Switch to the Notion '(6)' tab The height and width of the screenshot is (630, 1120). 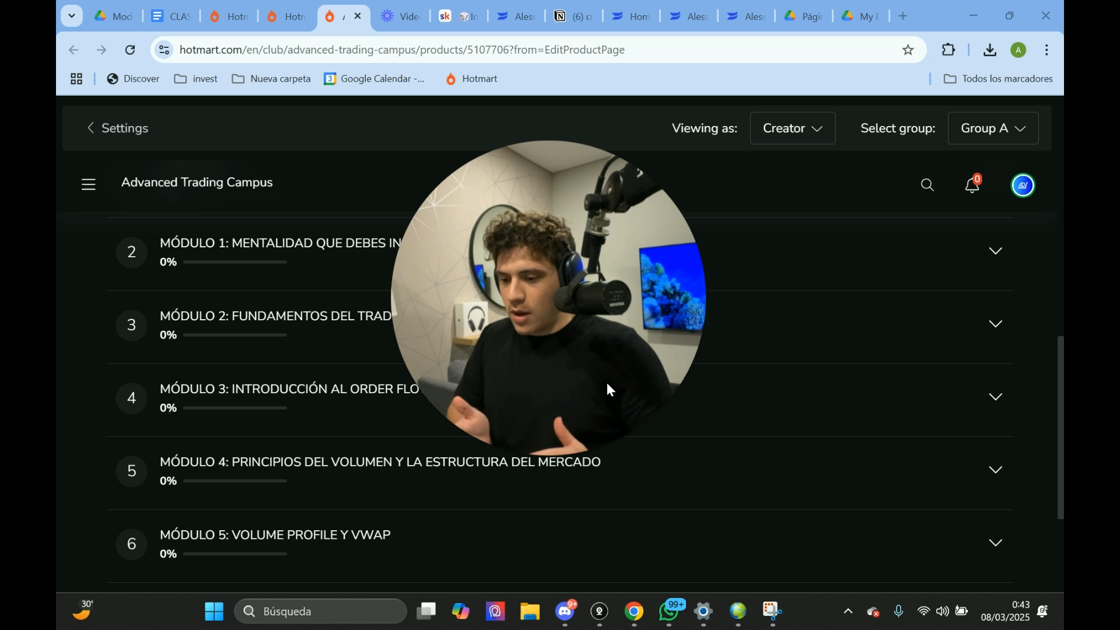pos(573,16)
